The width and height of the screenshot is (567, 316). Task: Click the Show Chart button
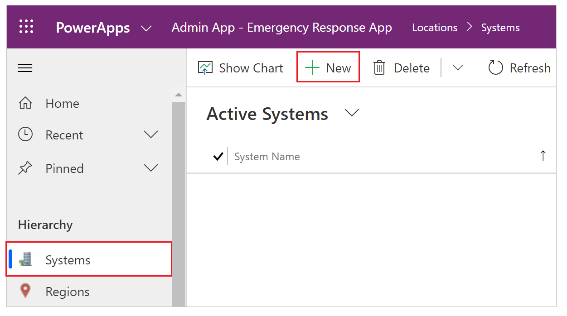click(241, 68)
